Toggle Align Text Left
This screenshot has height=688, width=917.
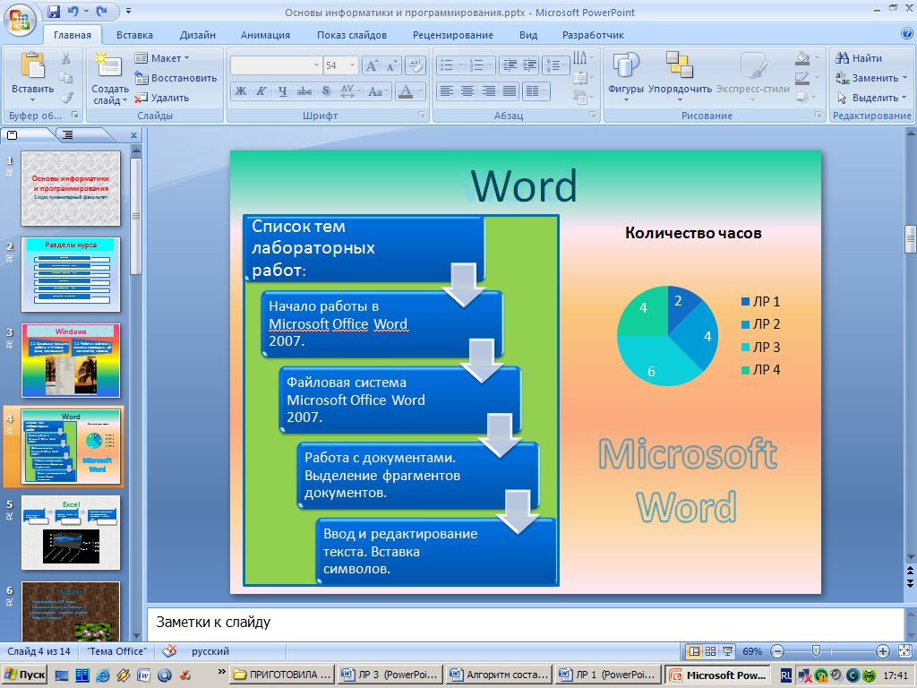pyautogui.click(x=446, y=91)
